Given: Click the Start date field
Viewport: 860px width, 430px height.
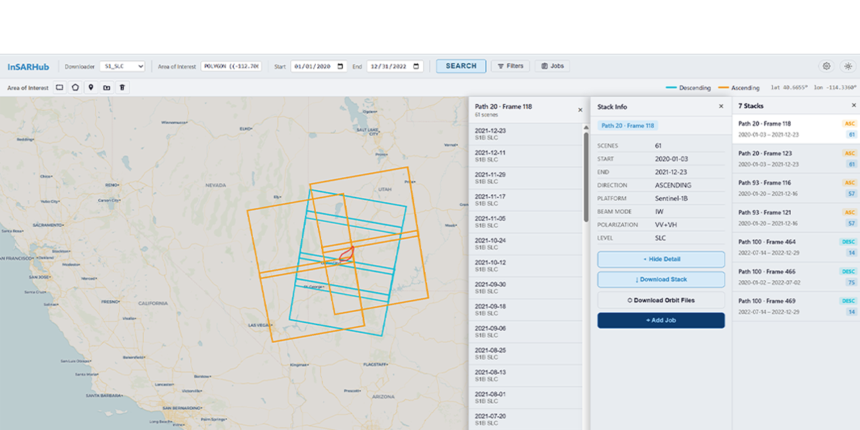Looking at the screenshot, I should pos(319,67).
